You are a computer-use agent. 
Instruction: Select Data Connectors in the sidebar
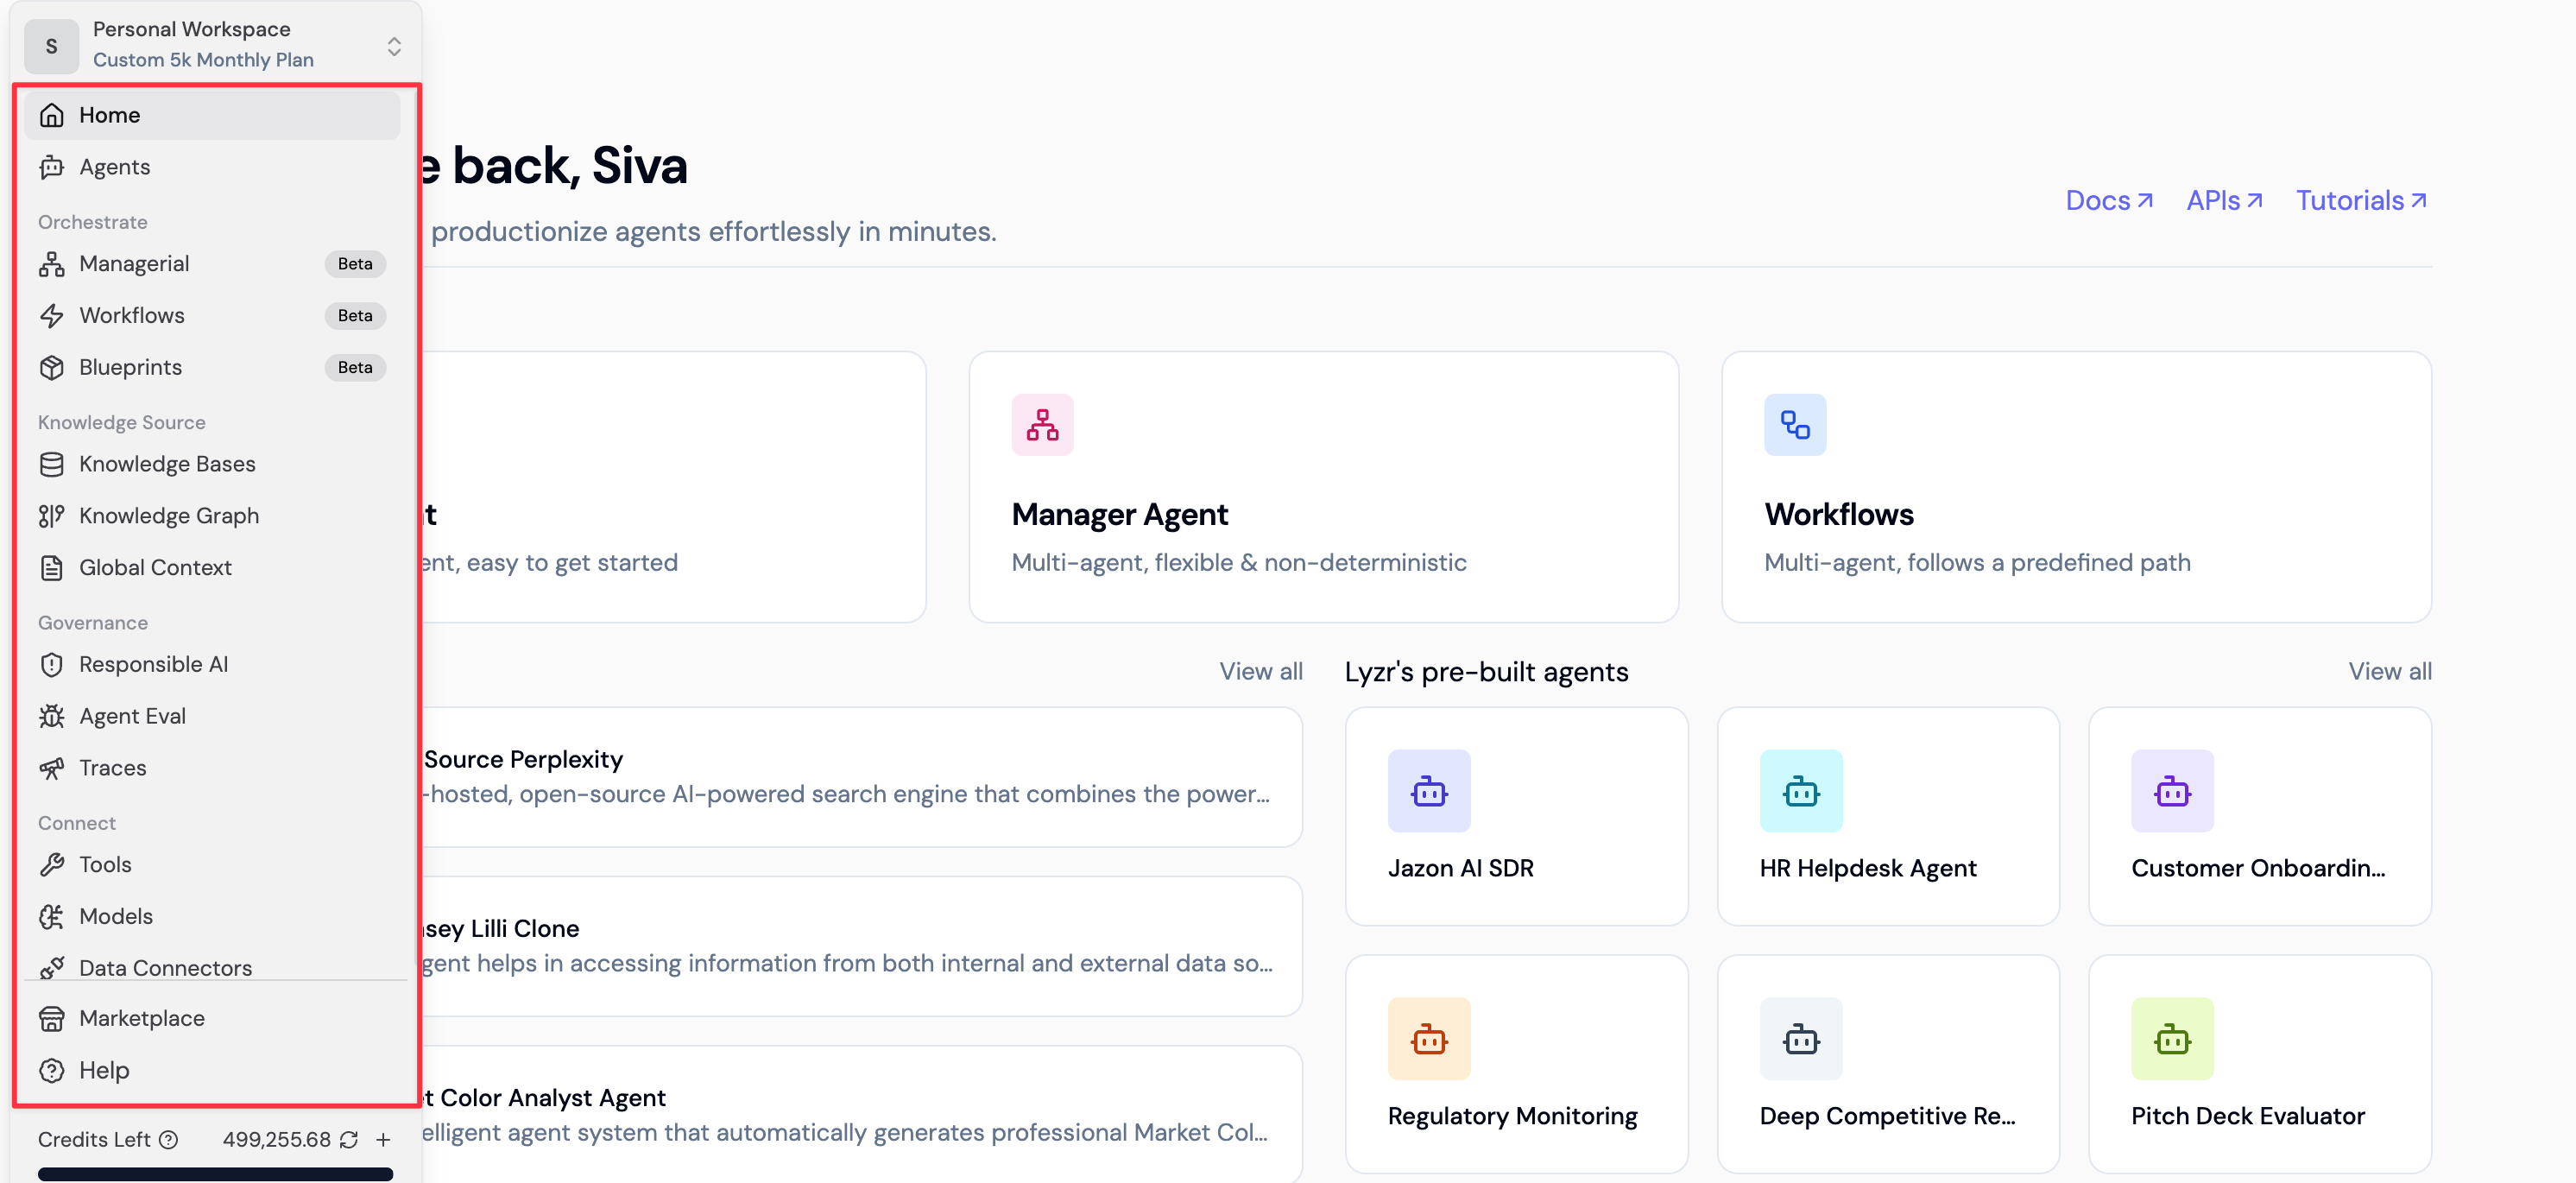click(165, 967)
